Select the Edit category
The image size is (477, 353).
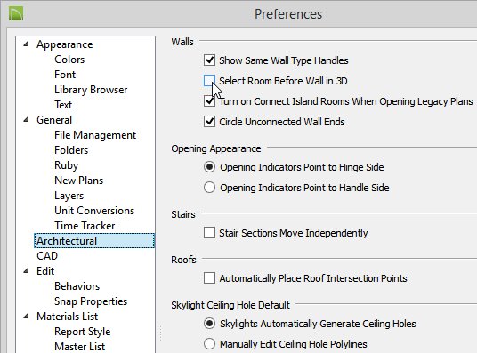point(45,270)
